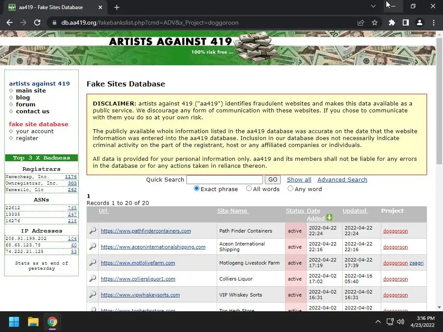Image resolution: width=443 pixels, height=332 pixels.
Task: Show hidden tray icons chevron
Action: point(378,322)
